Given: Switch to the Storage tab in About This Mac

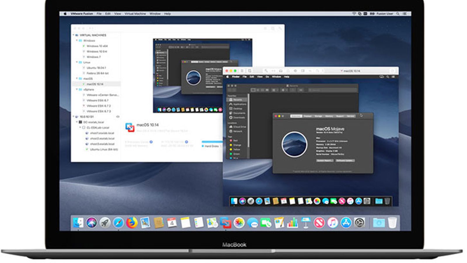Looking at the screenshot, I should coord(318,116).
